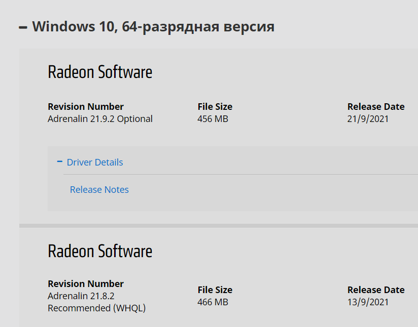Image resolution: width=418 pixels, height=327 pixels.
Task: Open the Release Notes link
Action: point(99,190)
